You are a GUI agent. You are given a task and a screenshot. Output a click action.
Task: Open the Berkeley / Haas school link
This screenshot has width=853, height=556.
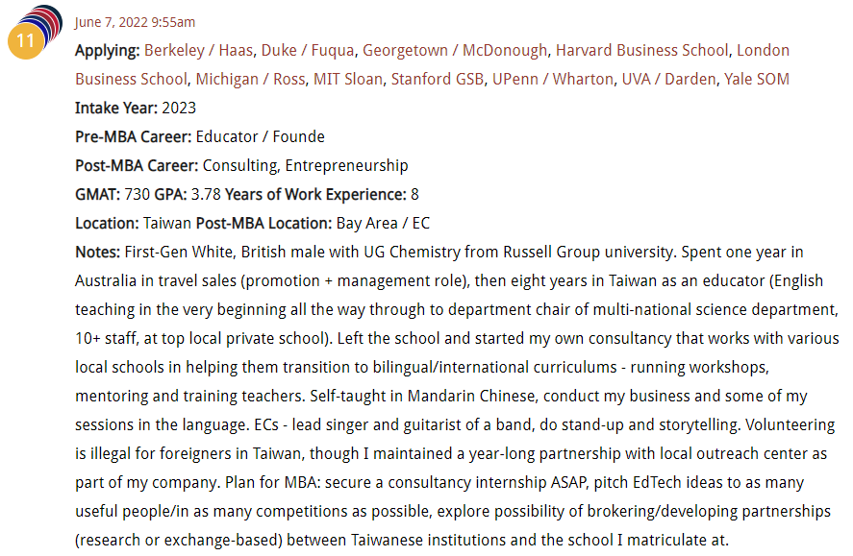coord(198,51)
